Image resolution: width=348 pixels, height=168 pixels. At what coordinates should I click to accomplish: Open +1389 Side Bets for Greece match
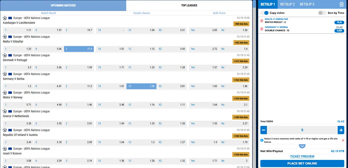(241, 117)
